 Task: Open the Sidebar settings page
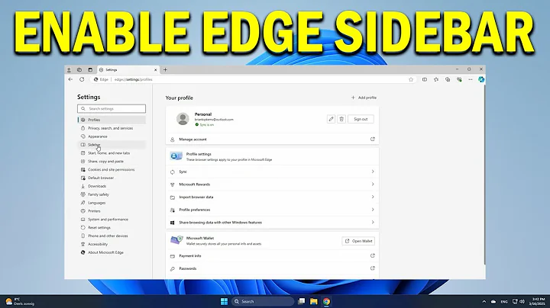[112, 145]
